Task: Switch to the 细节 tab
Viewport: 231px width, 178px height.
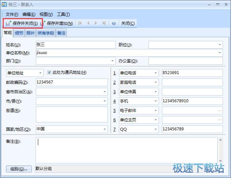Action: tap(19, 33)
